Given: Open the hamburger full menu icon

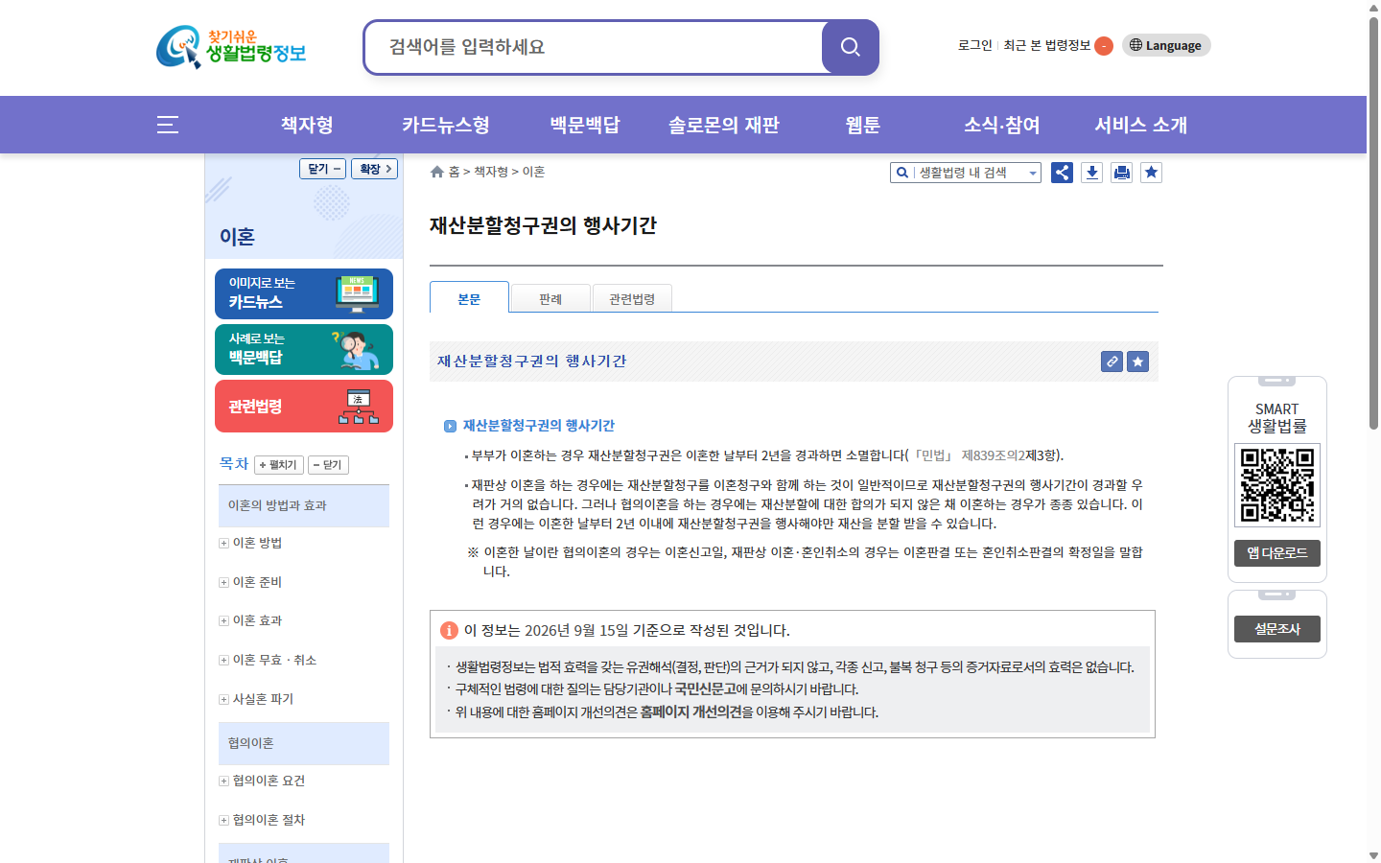Looking at the screenshot, I should (168, 125).
